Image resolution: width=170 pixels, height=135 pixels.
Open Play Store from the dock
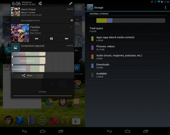(76, 121)
